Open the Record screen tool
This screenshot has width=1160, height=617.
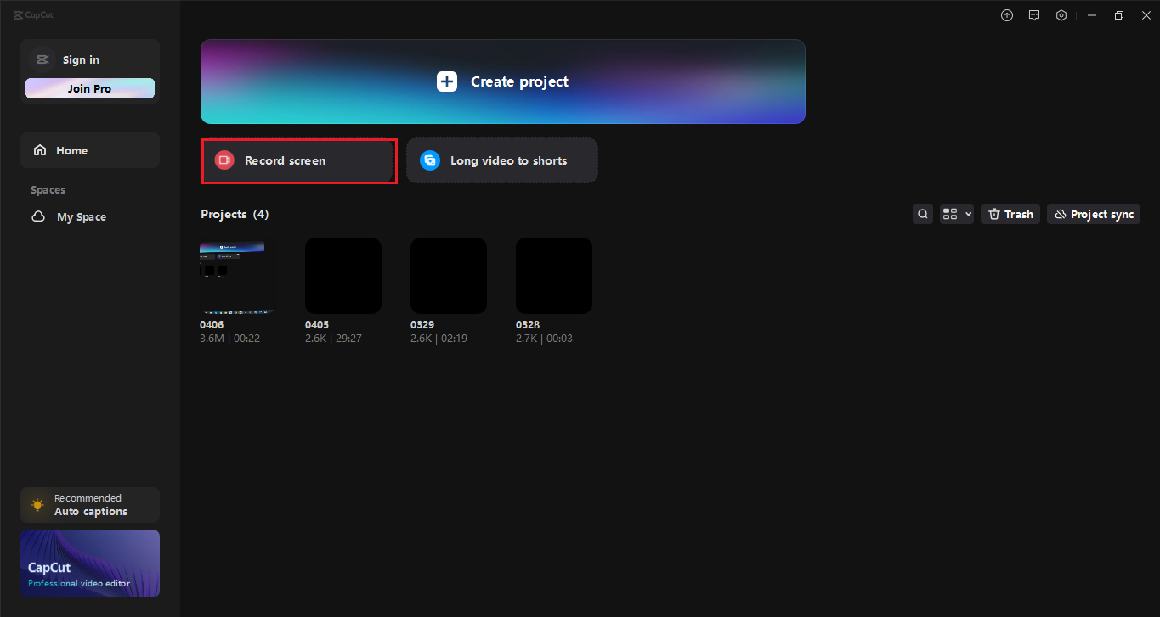[x=298, y=160]
